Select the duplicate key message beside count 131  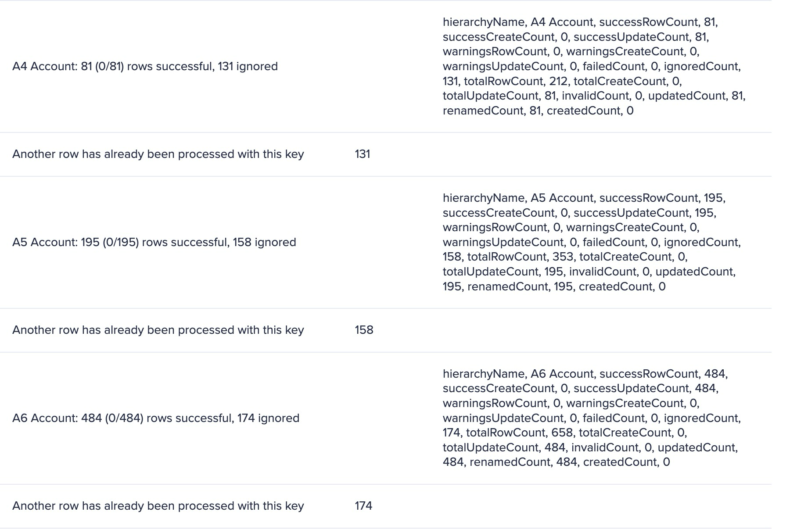[158, 154]
